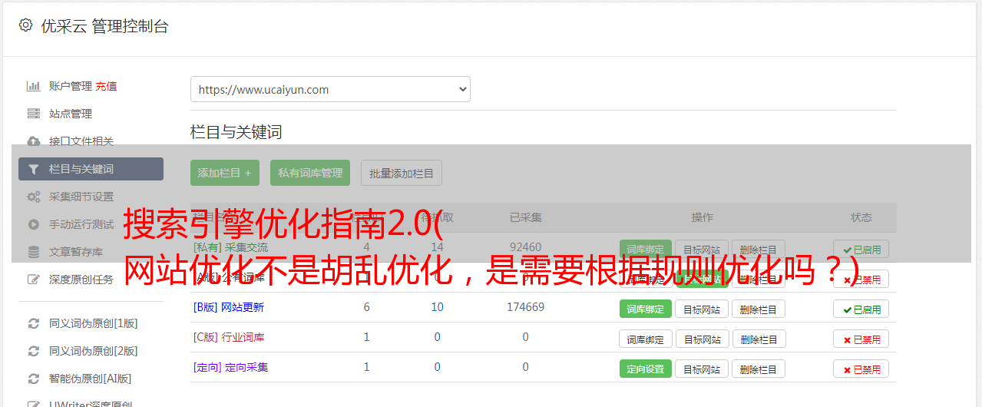Click refresh icon beside 同义词伪原创[2版]
The width and height of the screenshot is (982, 407).
34,351
